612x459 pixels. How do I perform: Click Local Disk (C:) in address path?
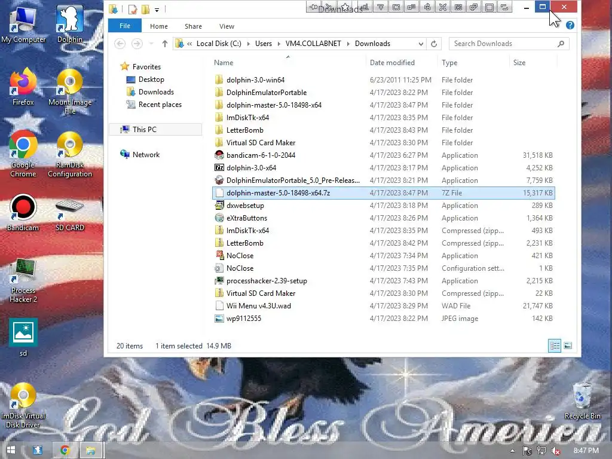coord(219,44)
